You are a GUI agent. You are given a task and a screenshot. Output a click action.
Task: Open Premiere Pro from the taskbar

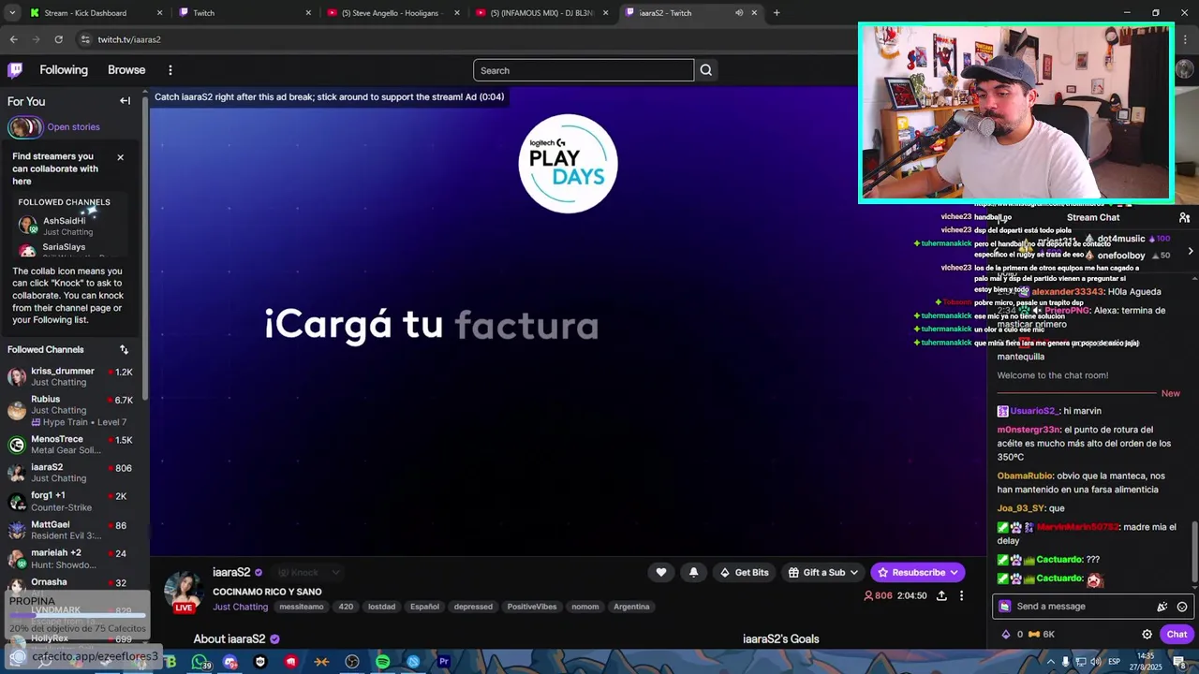tap(443, 662)
